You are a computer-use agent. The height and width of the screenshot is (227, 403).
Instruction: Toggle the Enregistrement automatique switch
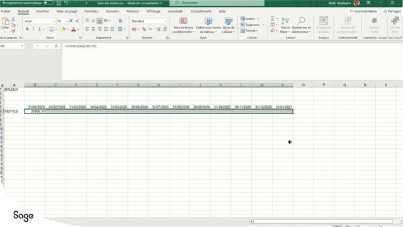(x=48, y=3)
